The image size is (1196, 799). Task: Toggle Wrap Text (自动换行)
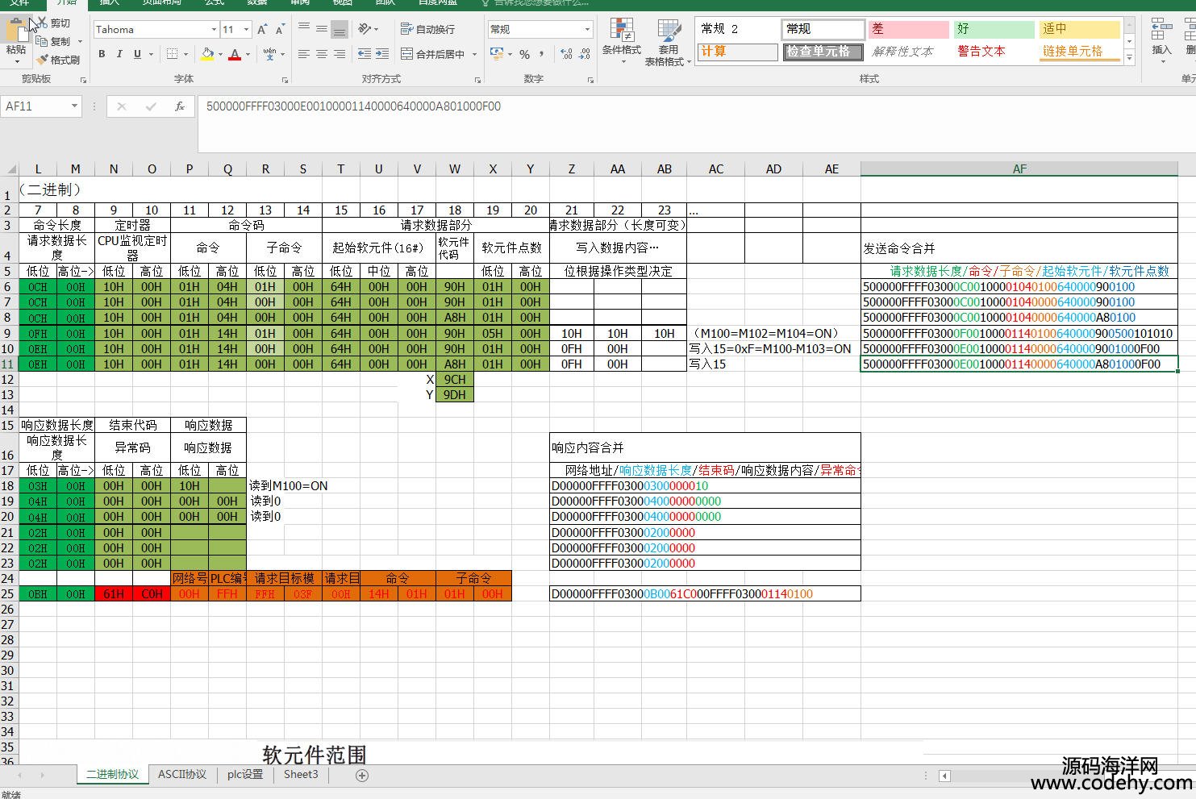point(428,29)
